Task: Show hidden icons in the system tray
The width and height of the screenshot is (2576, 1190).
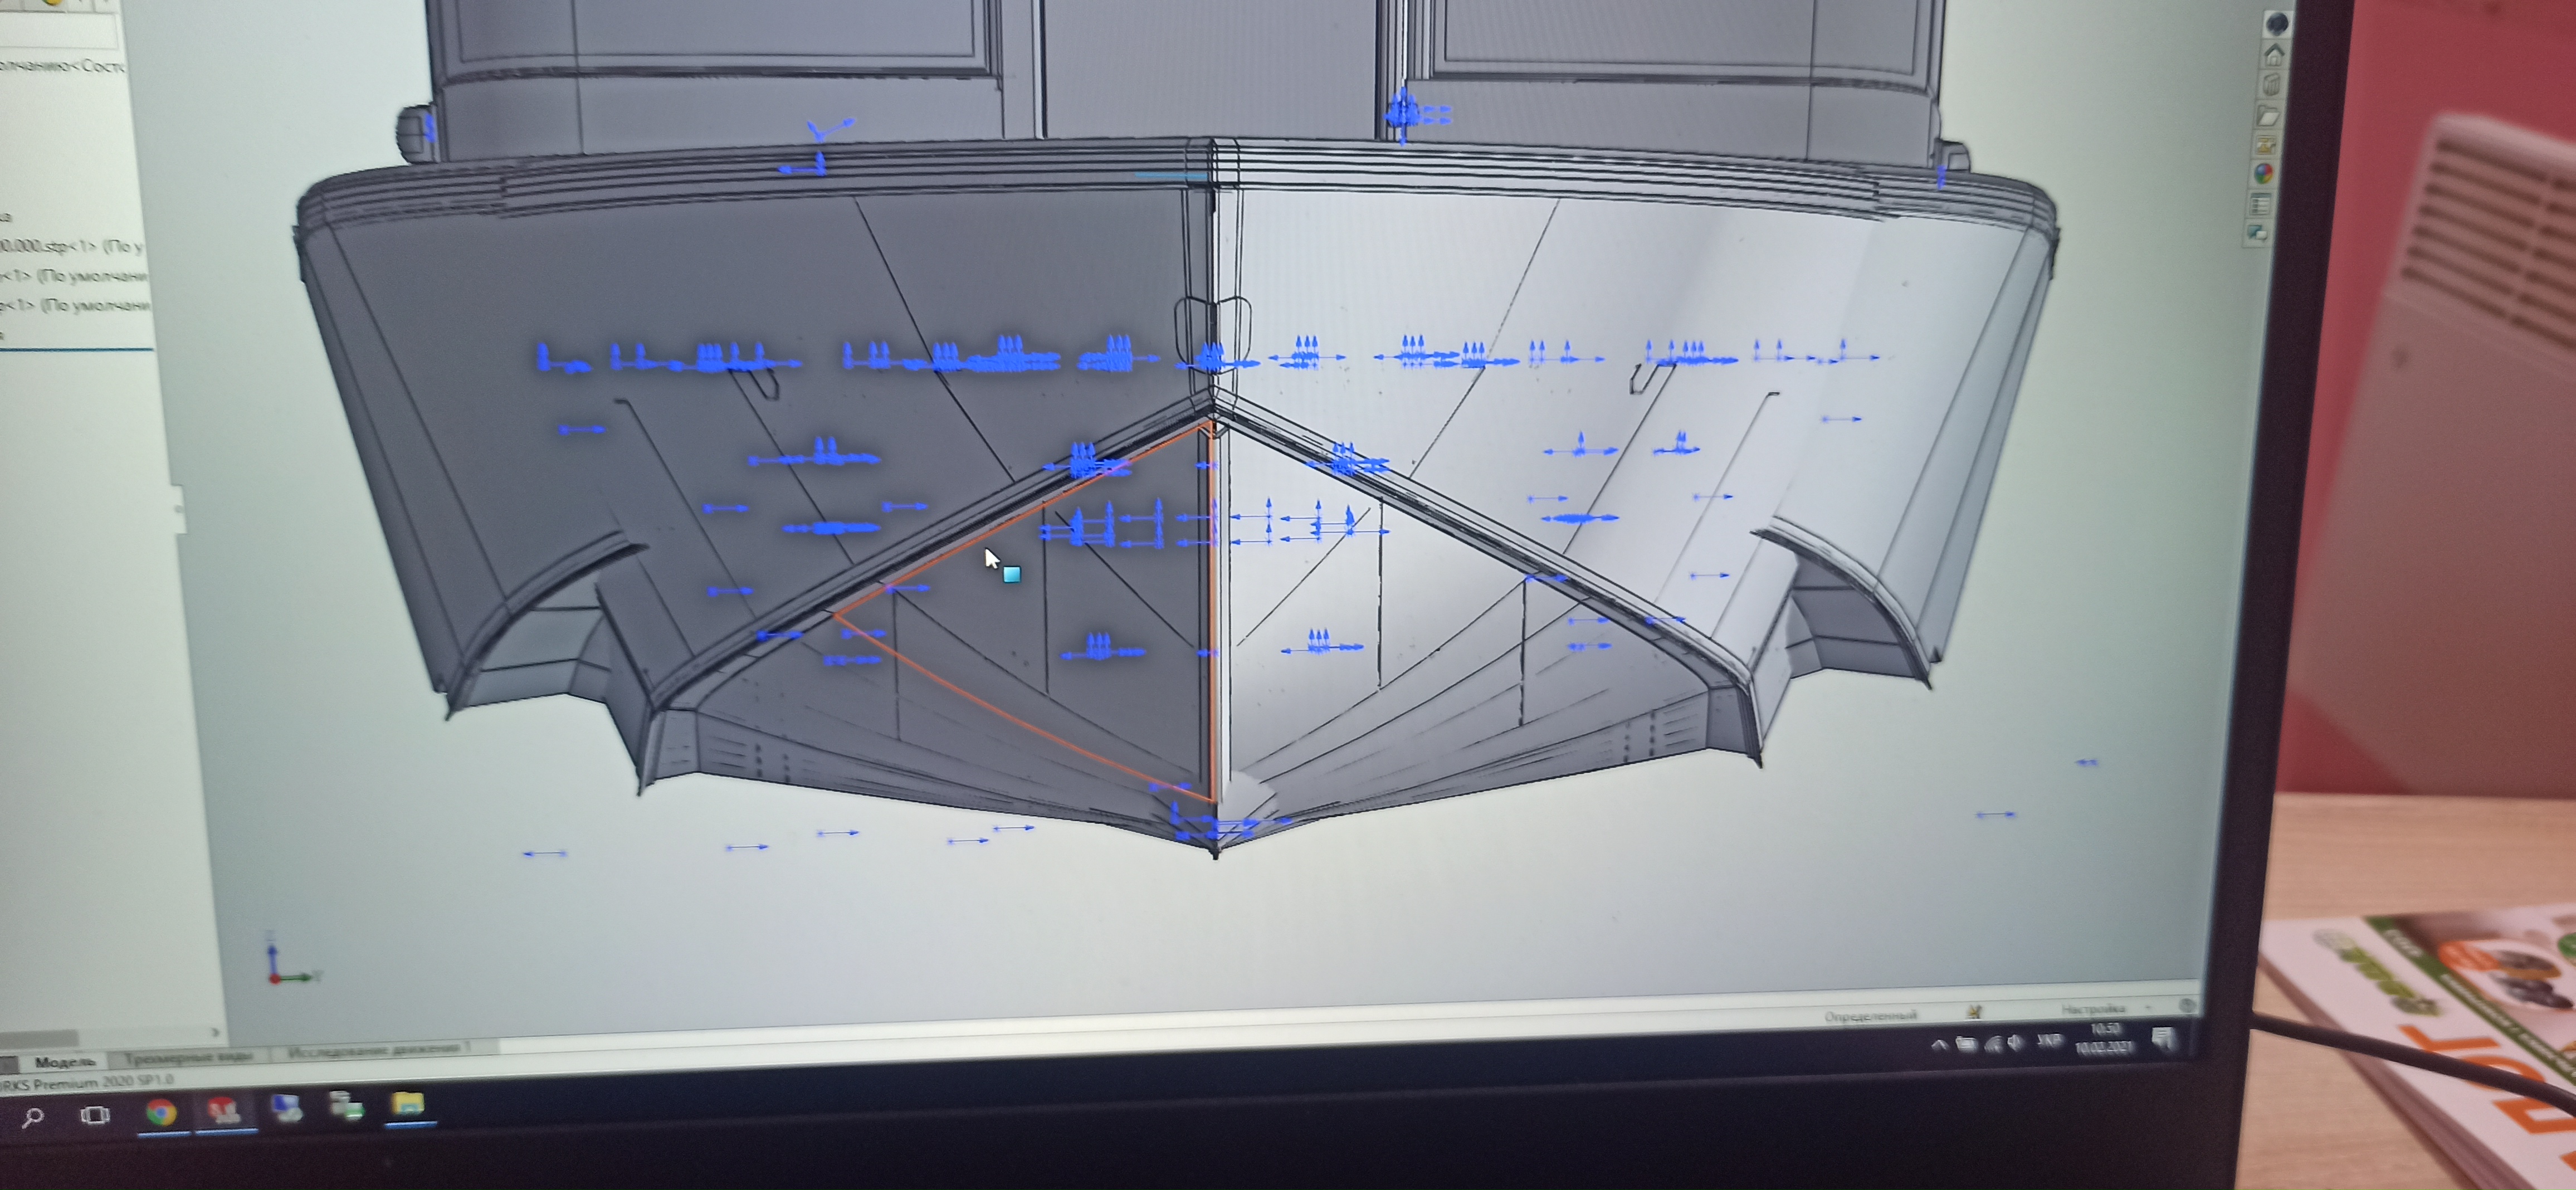Action: point(1939,1045)
